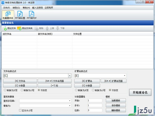The width and height of the screenshot is (155, 116).
Task: Select extension 转换为小写 radio button
Action: [93, 90]
